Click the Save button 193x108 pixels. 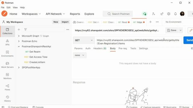tap(172, 30)
